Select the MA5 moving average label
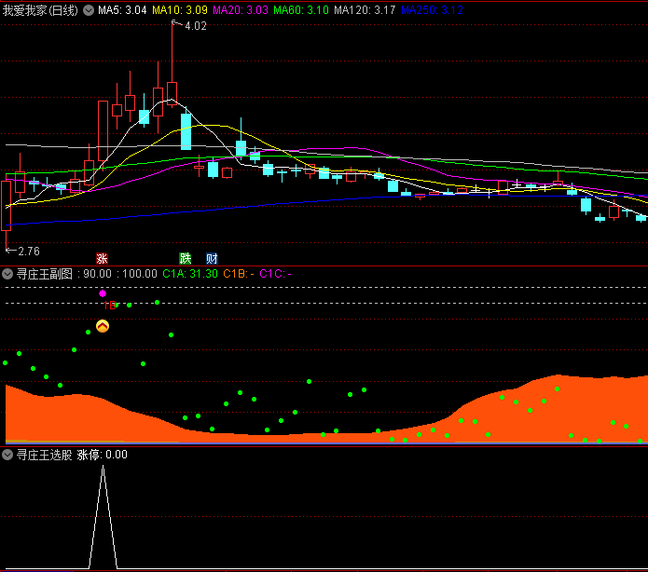Screen dimensions: 648x572 tap(121, 10)
